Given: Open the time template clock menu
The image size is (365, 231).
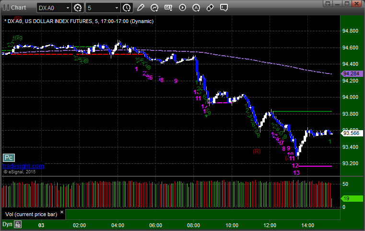Looking at the screenshot, I should tap(127, 8).
